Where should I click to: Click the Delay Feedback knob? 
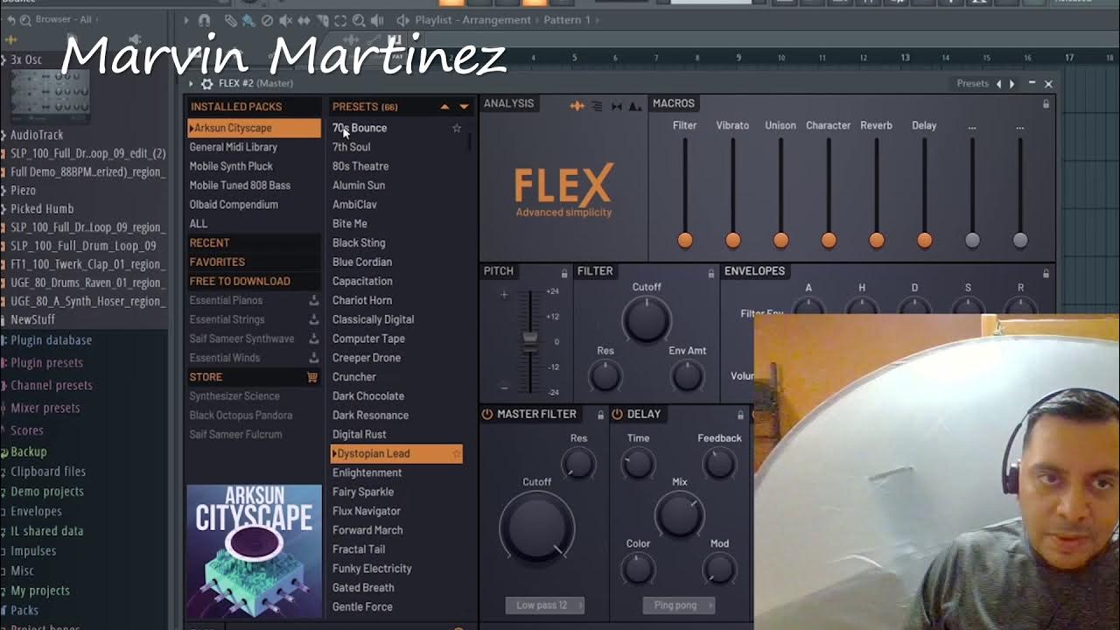click(x=719, y=464)
